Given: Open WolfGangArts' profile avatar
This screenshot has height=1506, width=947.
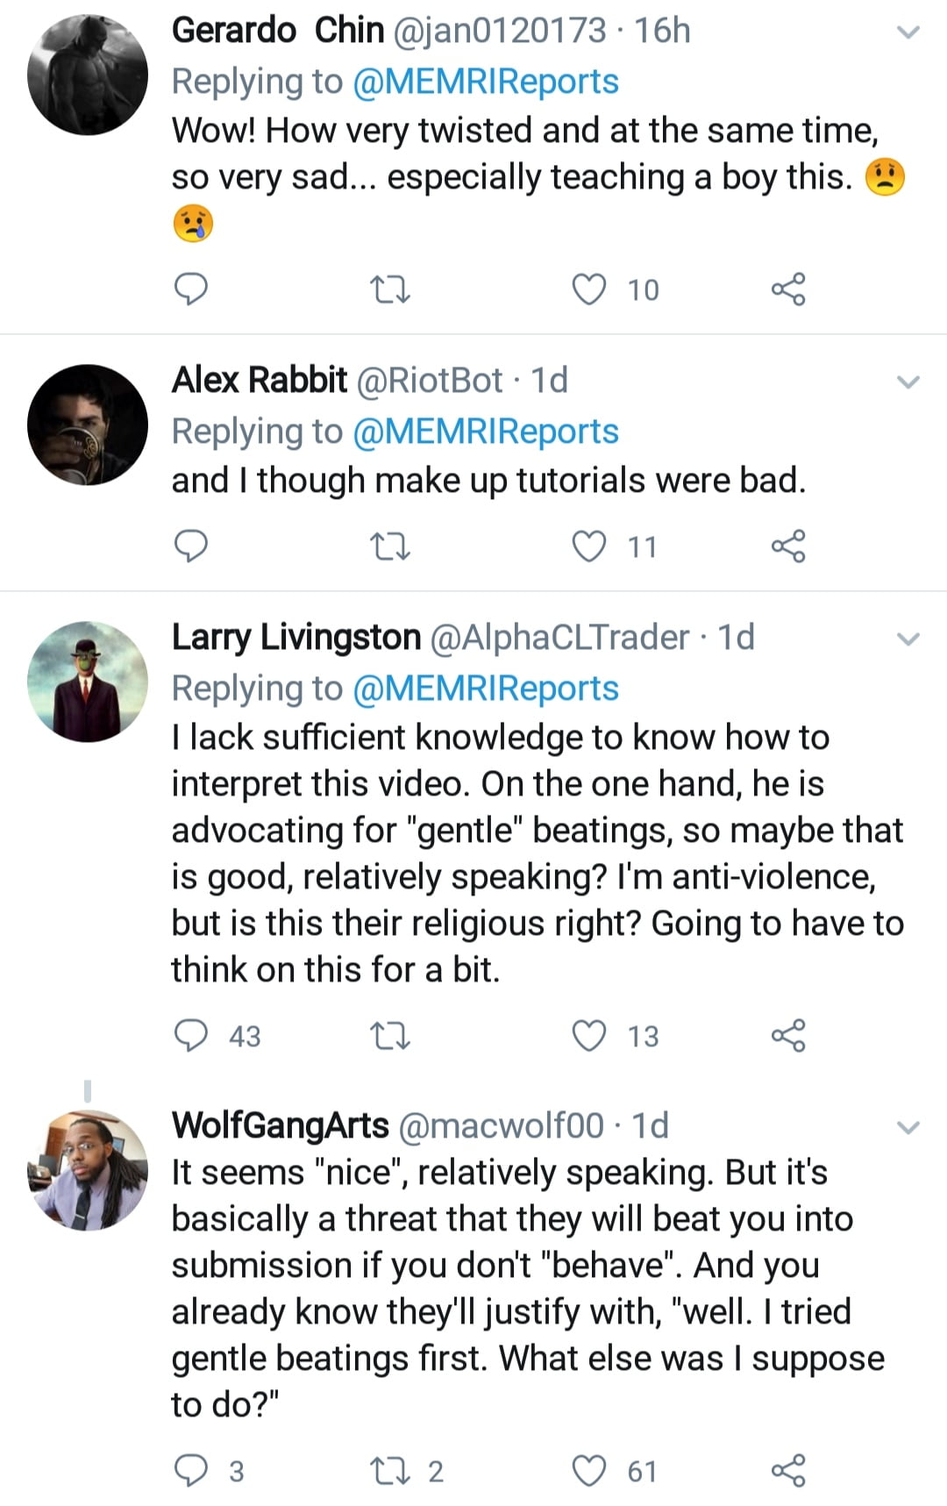Looking at the screenshot, I should click(x=88, y=1169).
